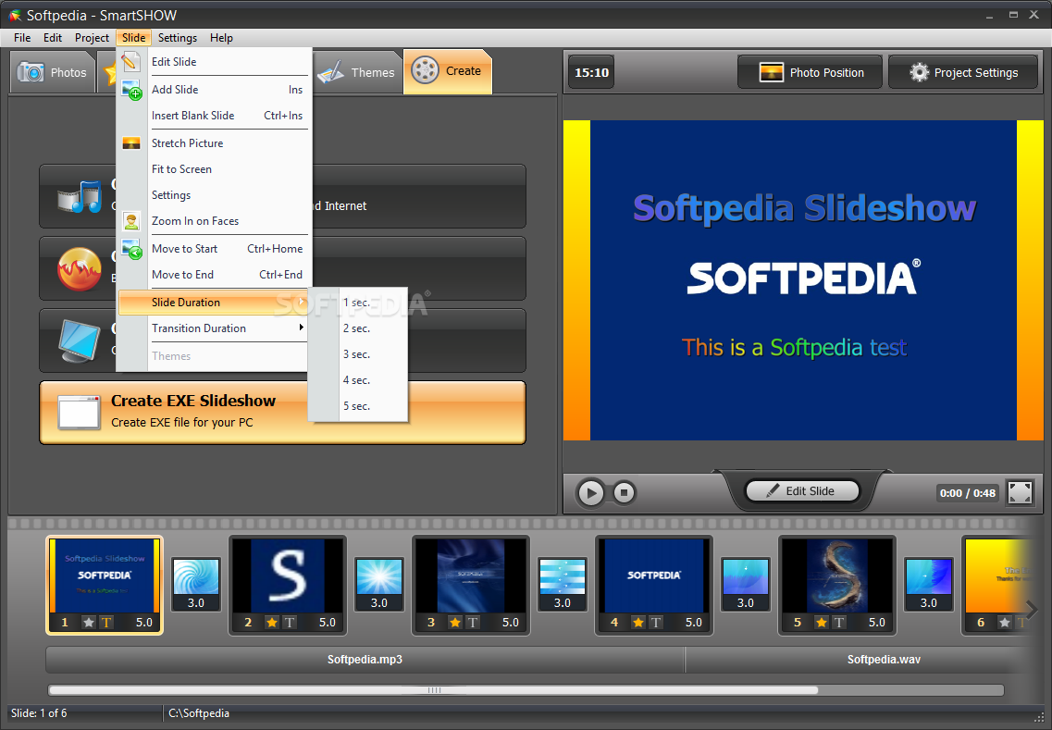Click the T text icon on slide 1
Viewport: 1052px width, 730px height.
click(106, 623)
